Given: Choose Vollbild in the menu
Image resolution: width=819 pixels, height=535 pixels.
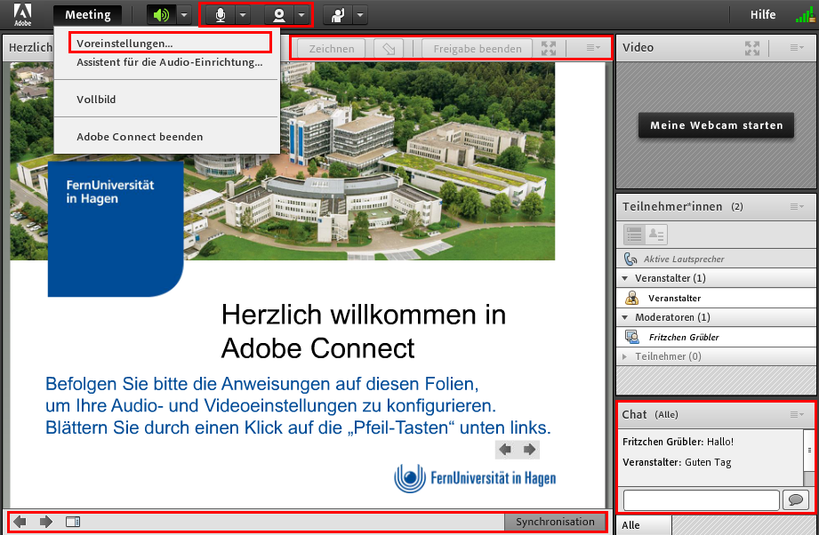Looking at the screenshot, I should 96,100.
